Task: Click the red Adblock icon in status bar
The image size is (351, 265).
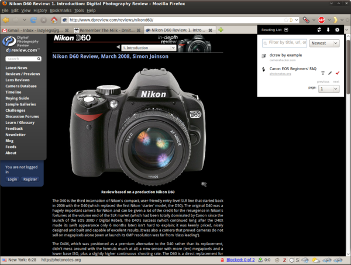Action: click(x=222, y=260)
